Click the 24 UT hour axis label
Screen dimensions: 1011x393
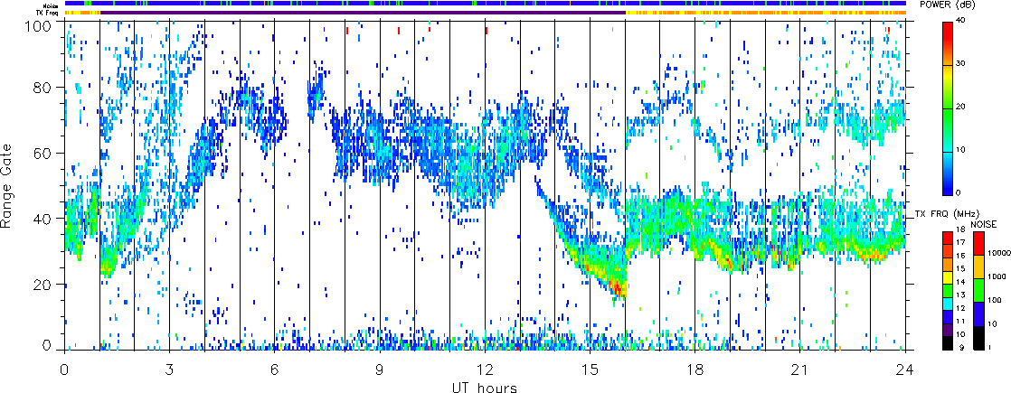(x=905, y=370)
